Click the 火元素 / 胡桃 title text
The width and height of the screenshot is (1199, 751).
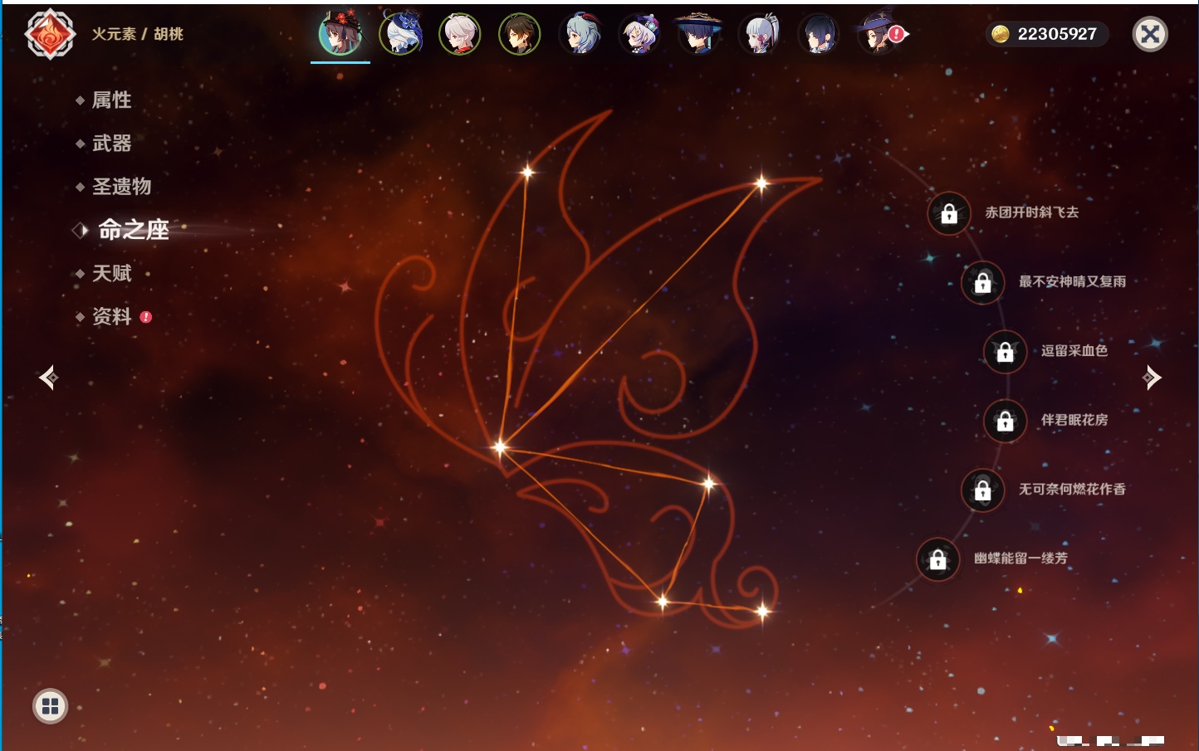pyautogui.click(x=138, y=34)
